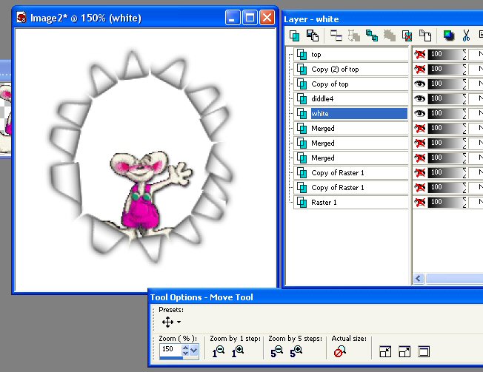Open the Presets dropdown arrow
Image resolution: width=483 pixels, height=372 pixels.
(179, 322)
